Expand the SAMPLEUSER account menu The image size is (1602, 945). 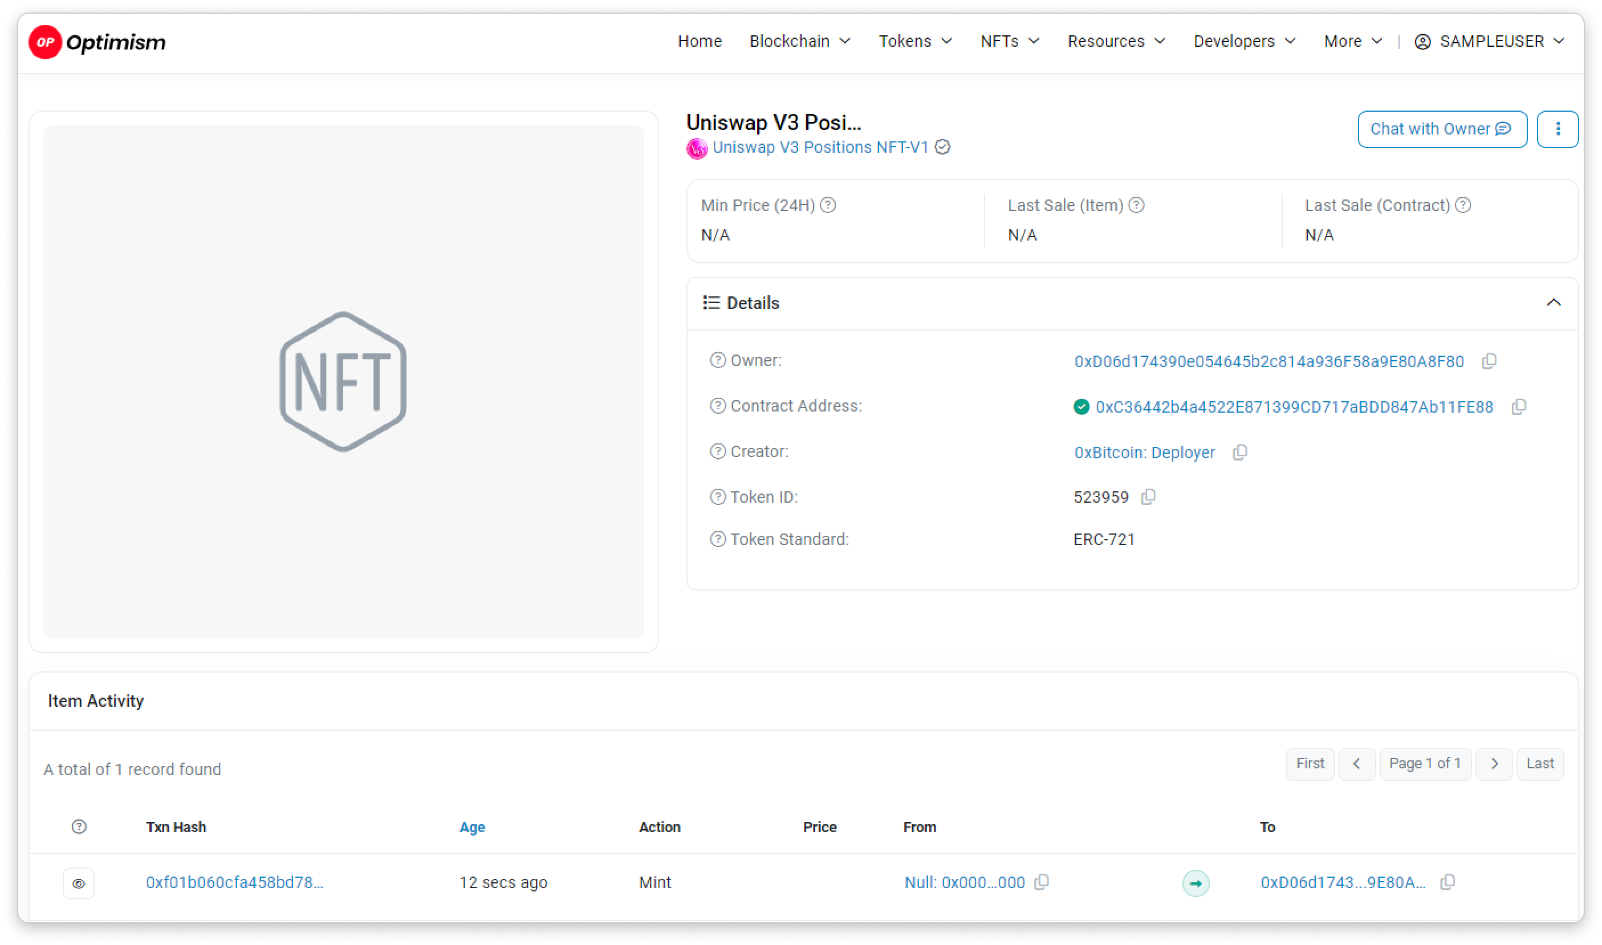[1489, 42]
